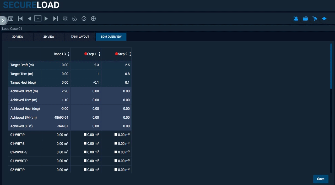Image resolution: width=335 pixels, height=185 pixels.
Task: Open the TANK LAYOUT tab
Action: coord(80,37)
